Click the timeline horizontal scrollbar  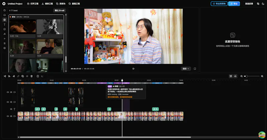[105, 137]
